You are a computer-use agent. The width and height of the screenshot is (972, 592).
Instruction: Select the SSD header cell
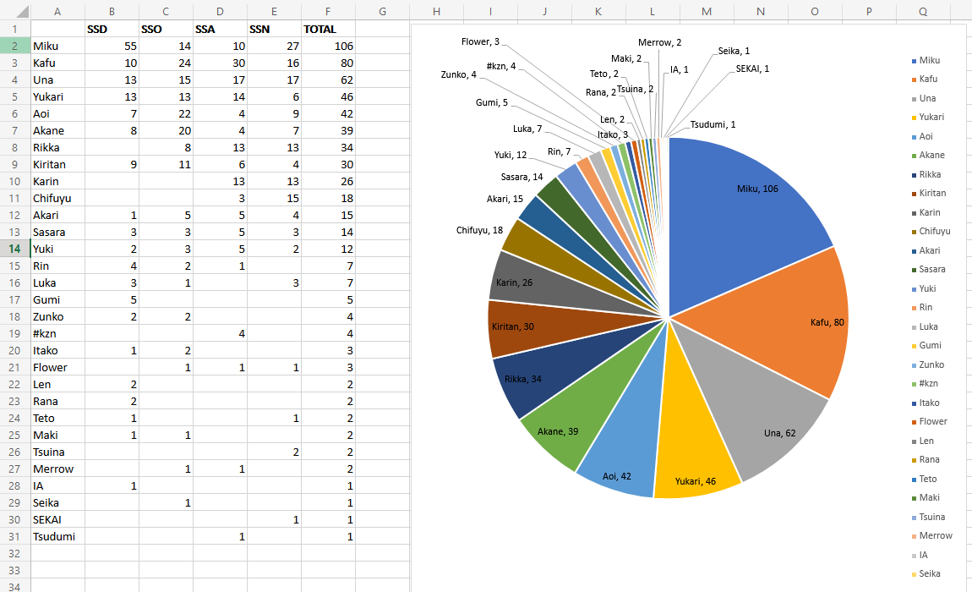point(112,29)
